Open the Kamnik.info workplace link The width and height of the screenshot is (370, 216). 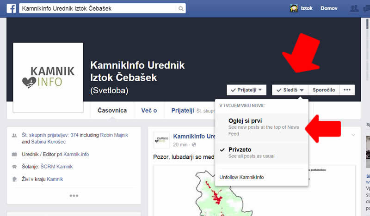[x=76, y=154]
